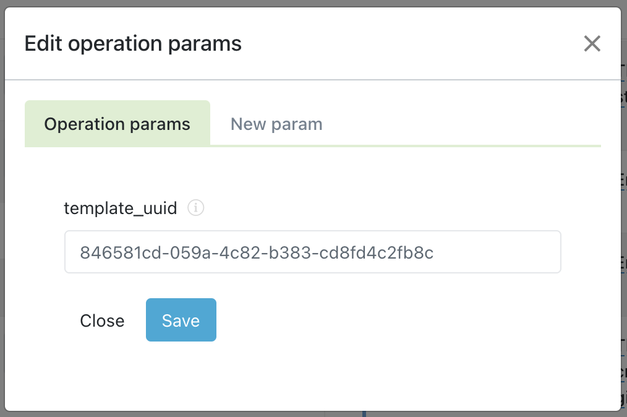Image resolution: width=627 pixels, height=417 pixels.
Task: Click the template_uuid field label
Action: (x=121, y=208)
